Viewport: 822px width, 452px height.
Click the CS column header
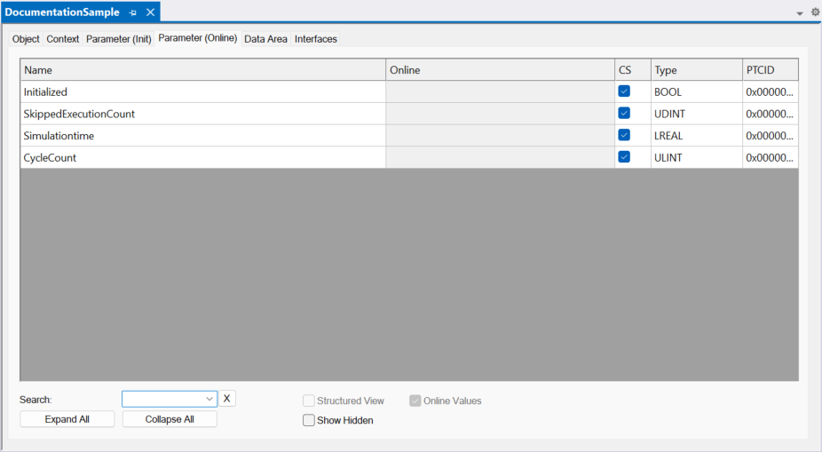tap(633, 70)
